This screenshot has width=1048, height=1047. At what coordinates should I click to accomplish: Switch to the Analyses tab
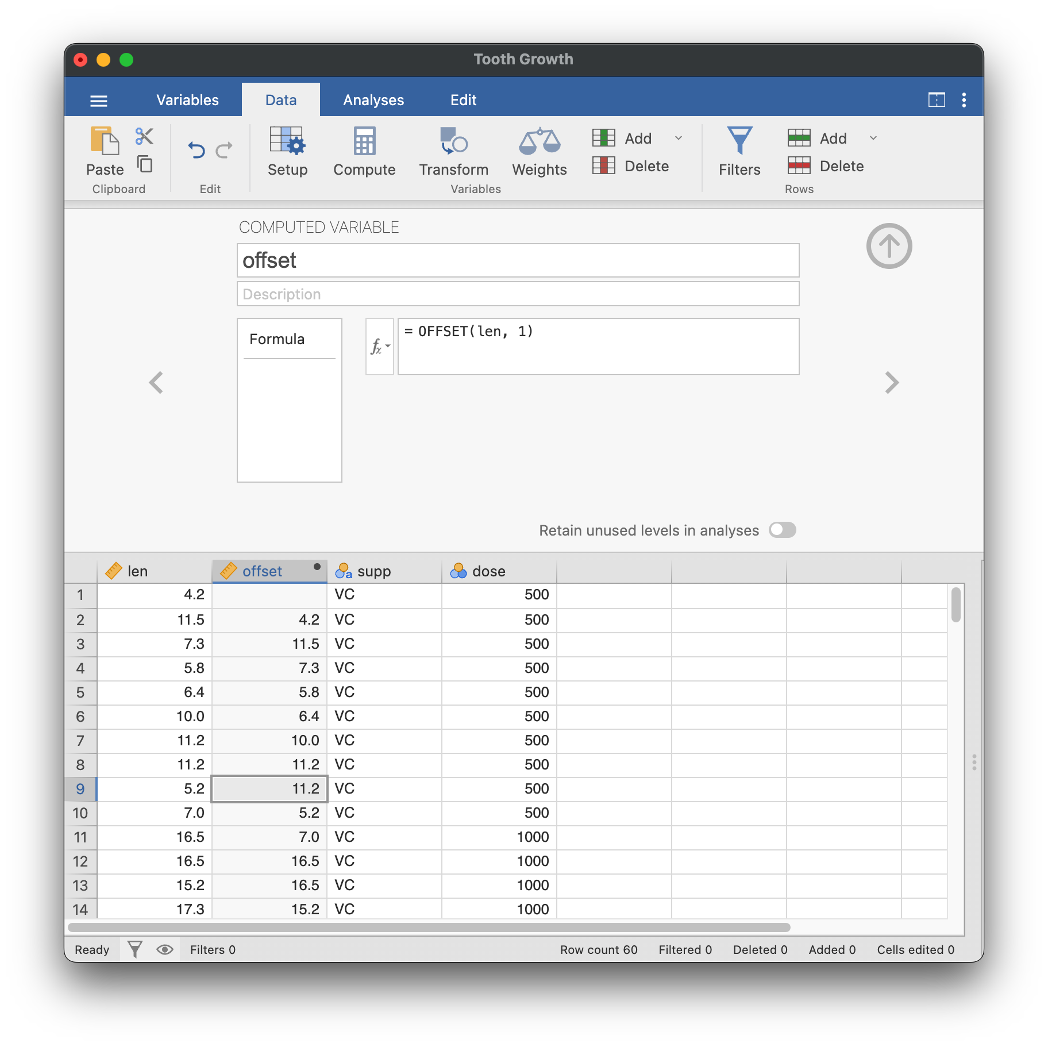tap(373, 100)
